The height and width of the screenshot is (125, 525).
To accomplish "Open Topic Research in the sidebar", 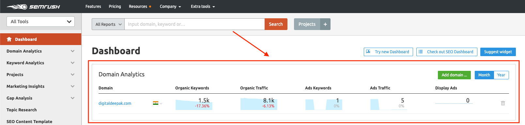I will pyautogui.click(x=22, y=110).
